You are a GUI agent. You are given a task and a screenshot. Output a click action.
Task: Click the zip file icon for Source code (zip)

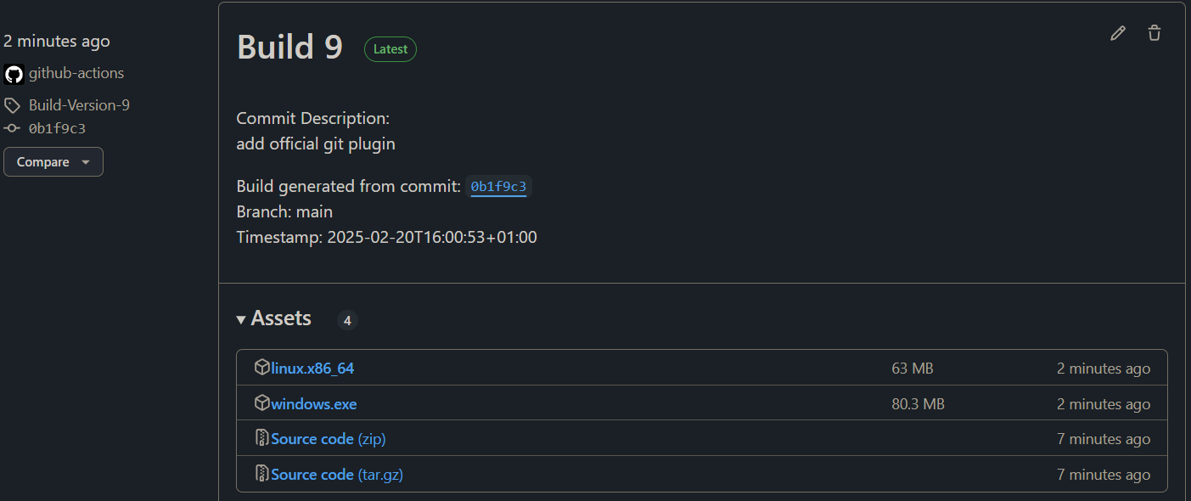(262, 438)
